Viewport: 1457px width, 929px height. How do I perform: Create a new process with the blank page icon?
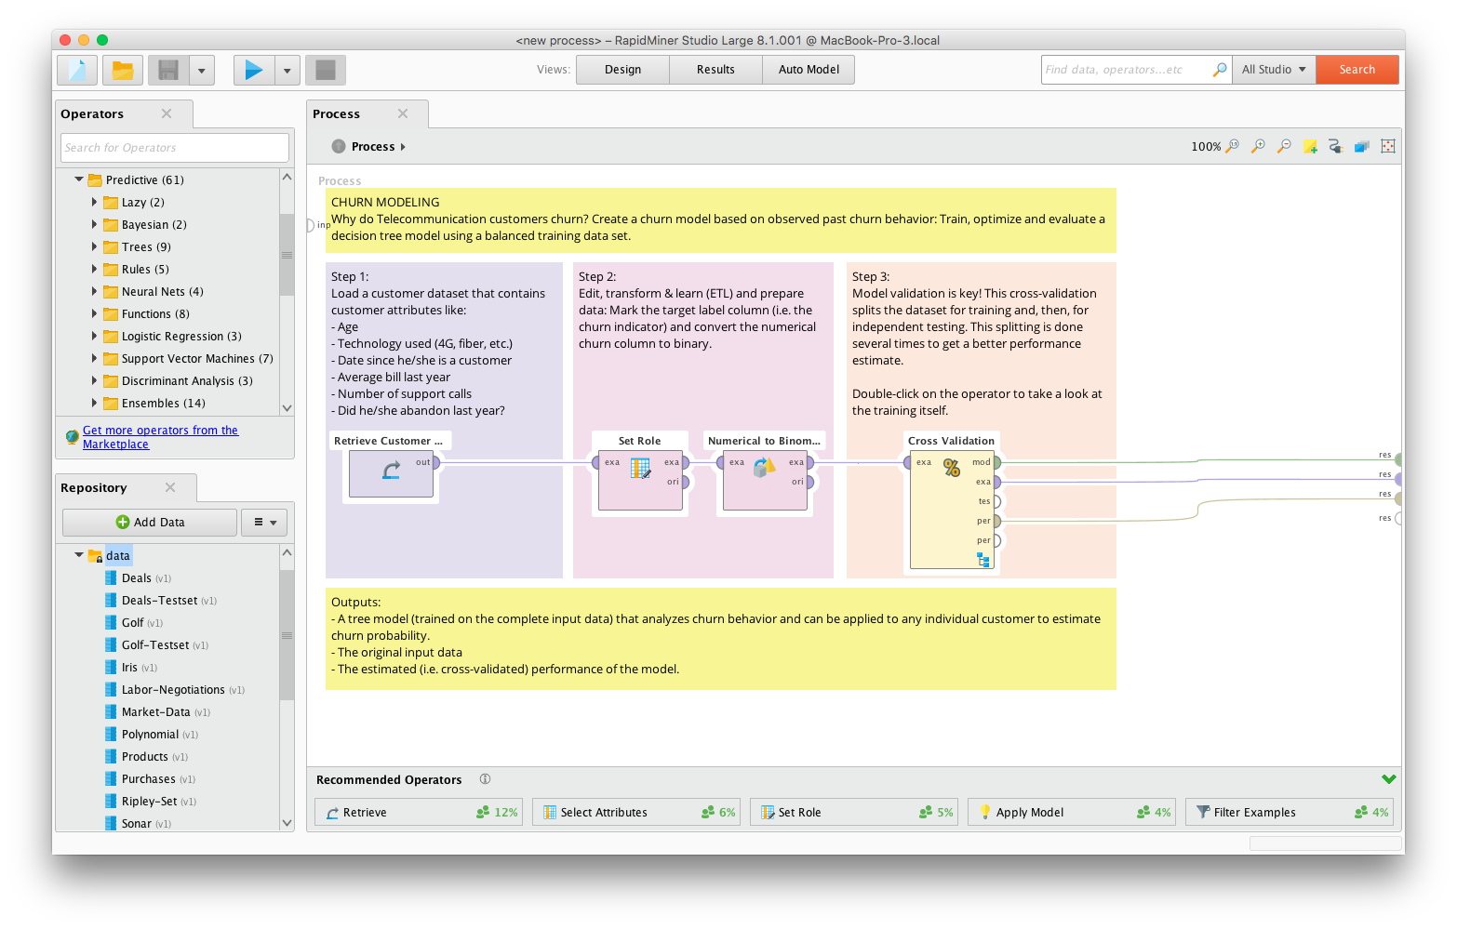[76, 70]
